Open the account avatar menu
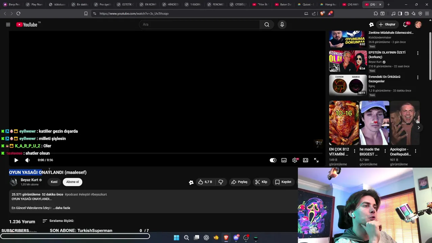This screenshot has height=243, width=432. click(418, 24)
